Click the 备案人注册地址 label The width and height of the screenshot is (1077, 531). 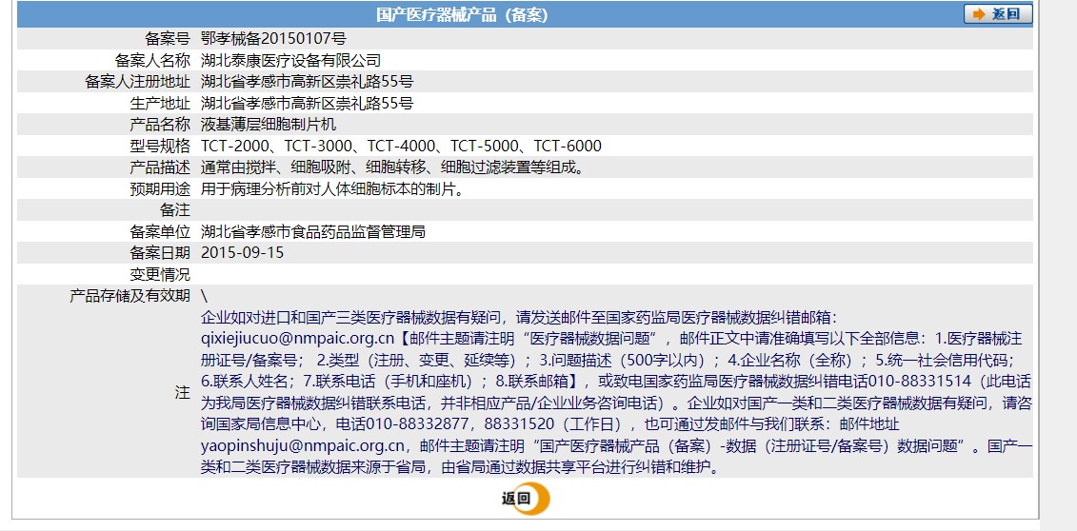pyautogui.click(x=137, y=82)
